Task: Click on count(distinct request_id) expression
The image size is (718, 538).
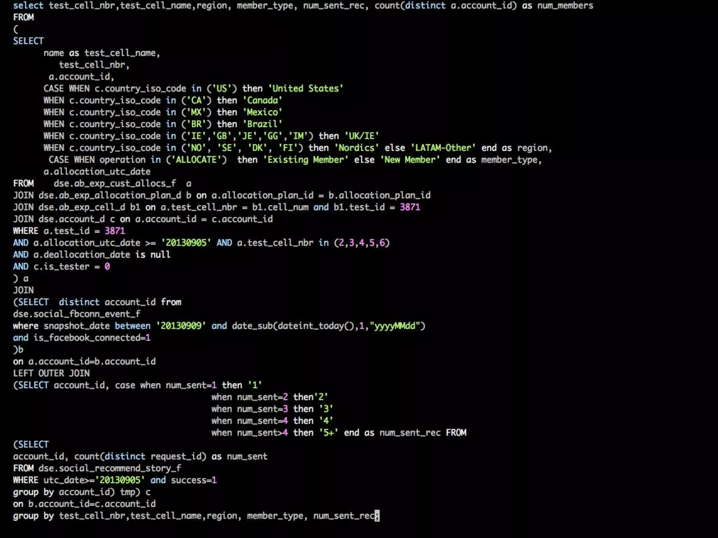Action: [x=140, y=456]
